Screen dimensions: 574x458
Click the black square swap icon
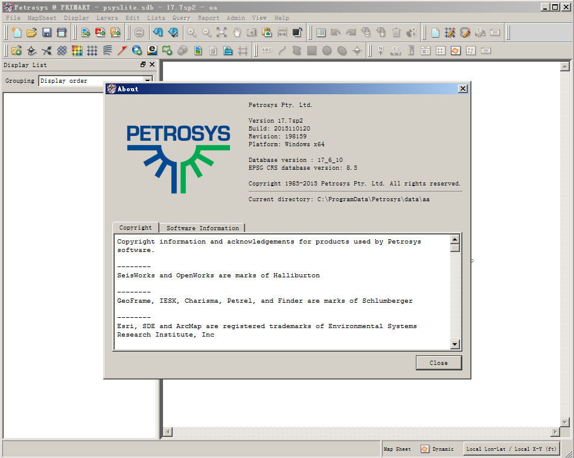(297, 33)
